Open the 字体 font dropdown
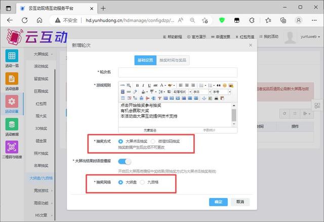The height and width of the screenshot is (222, 324). [x=201, y=92]
